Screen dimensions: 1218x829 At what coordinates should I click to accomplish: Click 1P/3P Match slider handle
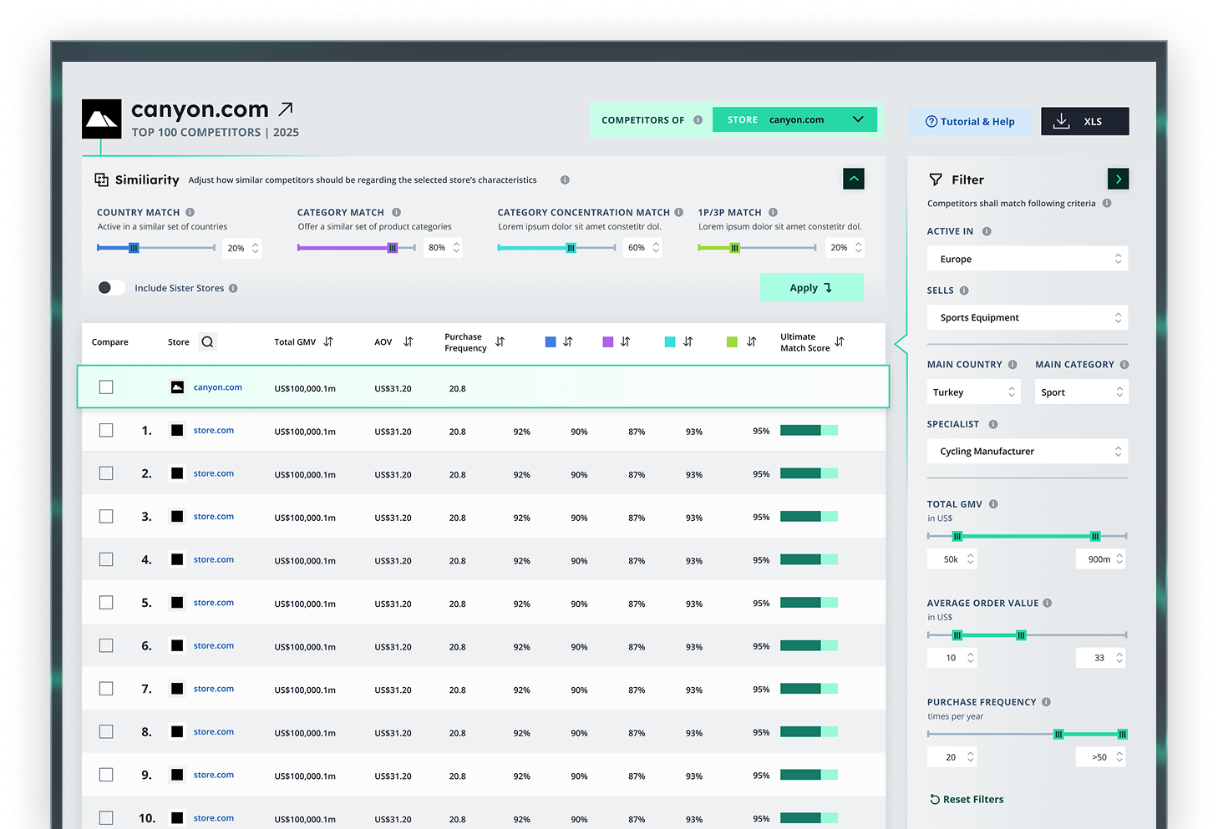point(734,248)
